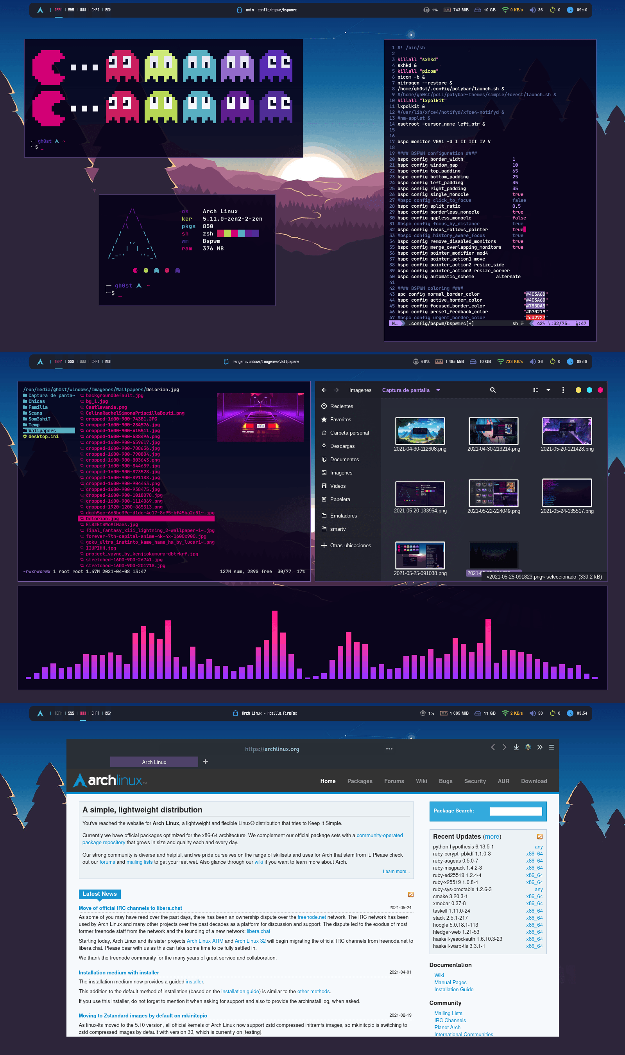The image size is (625, 1055).
Task: Click Recent Updates RSS feed icon
Action: tap(539, 836)
